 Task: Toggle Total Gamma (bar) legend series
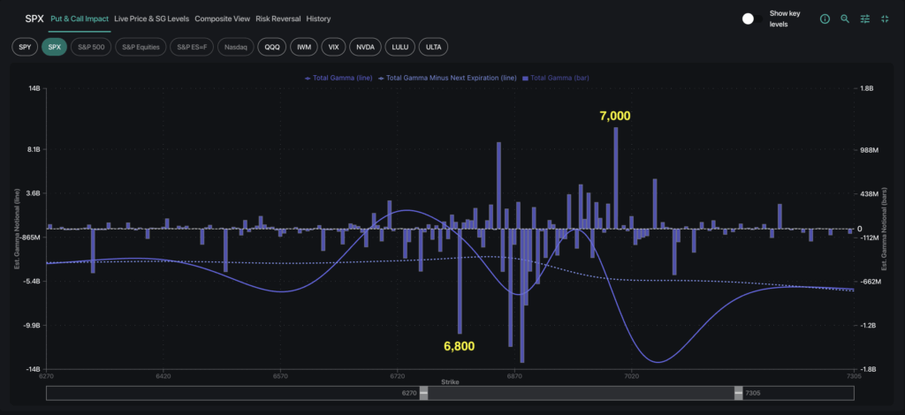pos(557,78)
